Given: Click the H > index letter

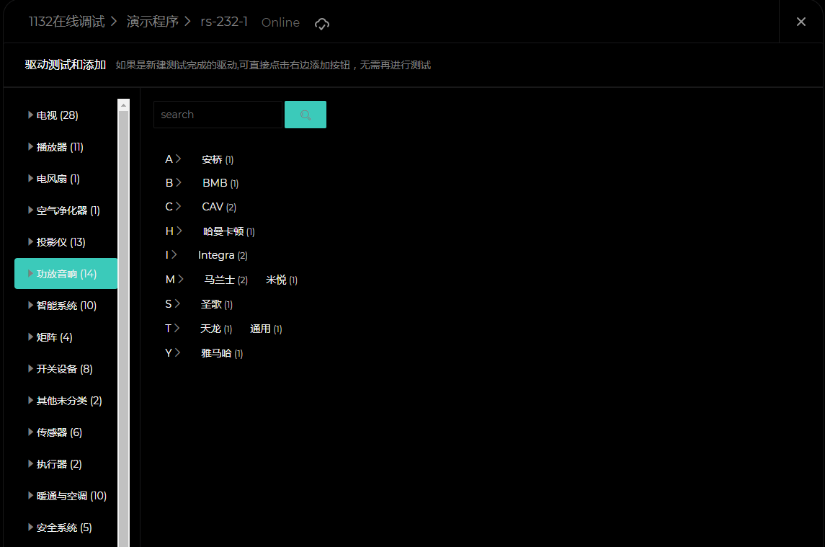Looking at the screenshot, I should [x=174, y=231].
